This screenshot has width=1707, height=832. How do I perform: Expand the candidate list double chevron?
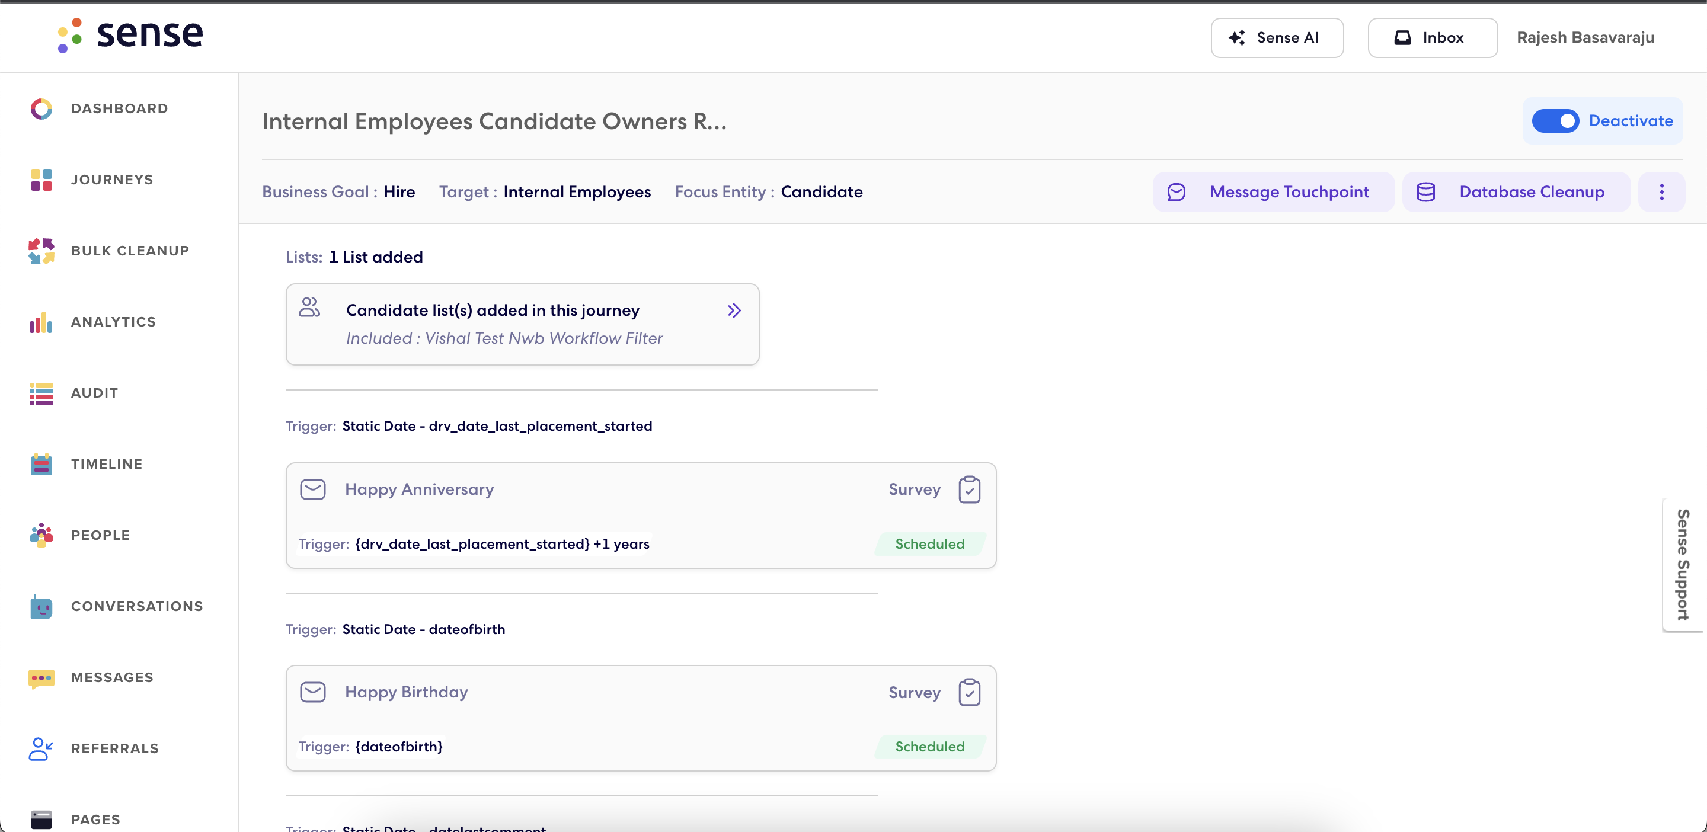point(734,311)
